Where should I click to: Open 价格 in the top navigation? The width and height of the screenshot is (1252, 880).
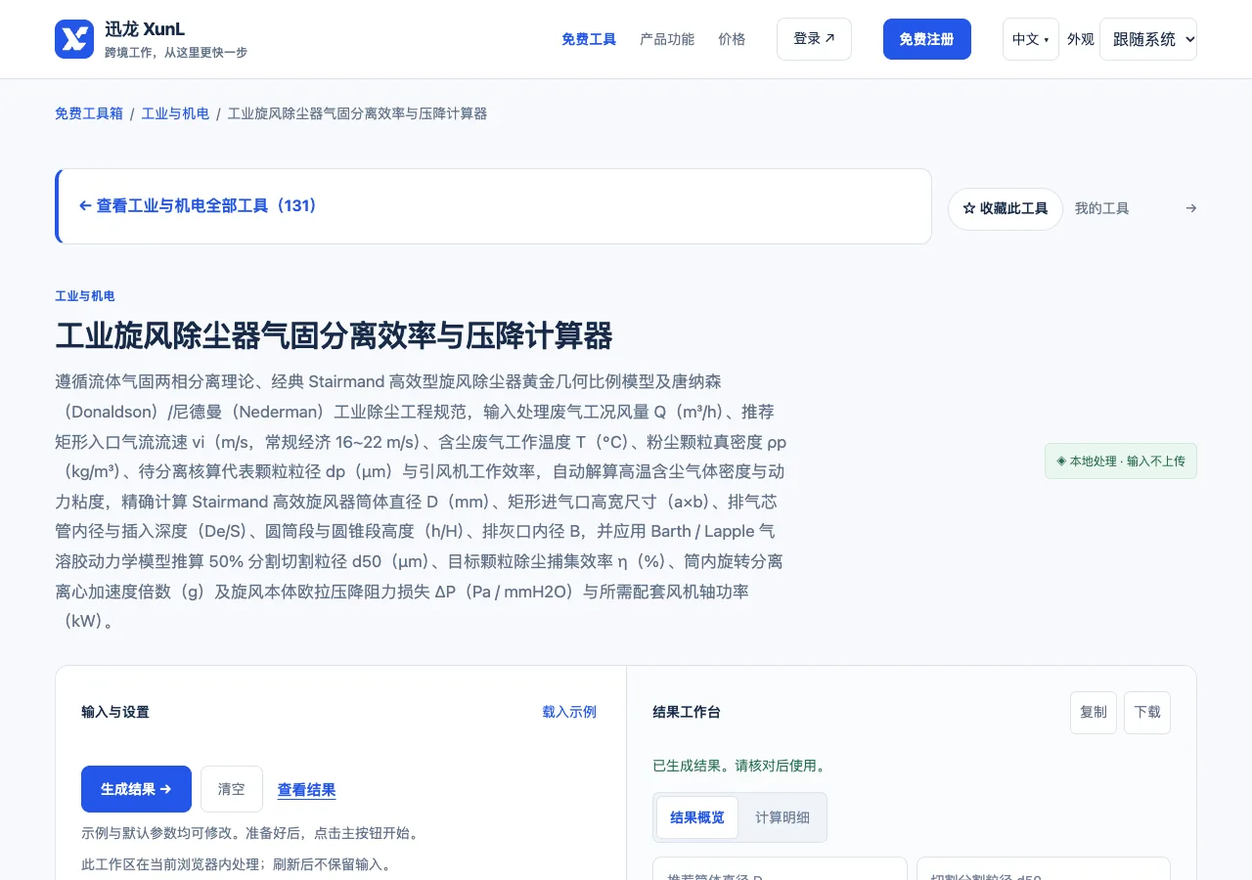(732, 39)
